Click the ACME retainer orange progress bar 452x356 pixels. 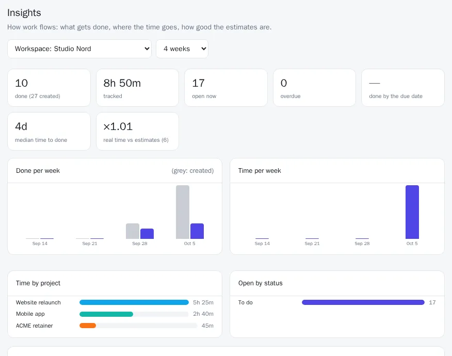[88, 326]
